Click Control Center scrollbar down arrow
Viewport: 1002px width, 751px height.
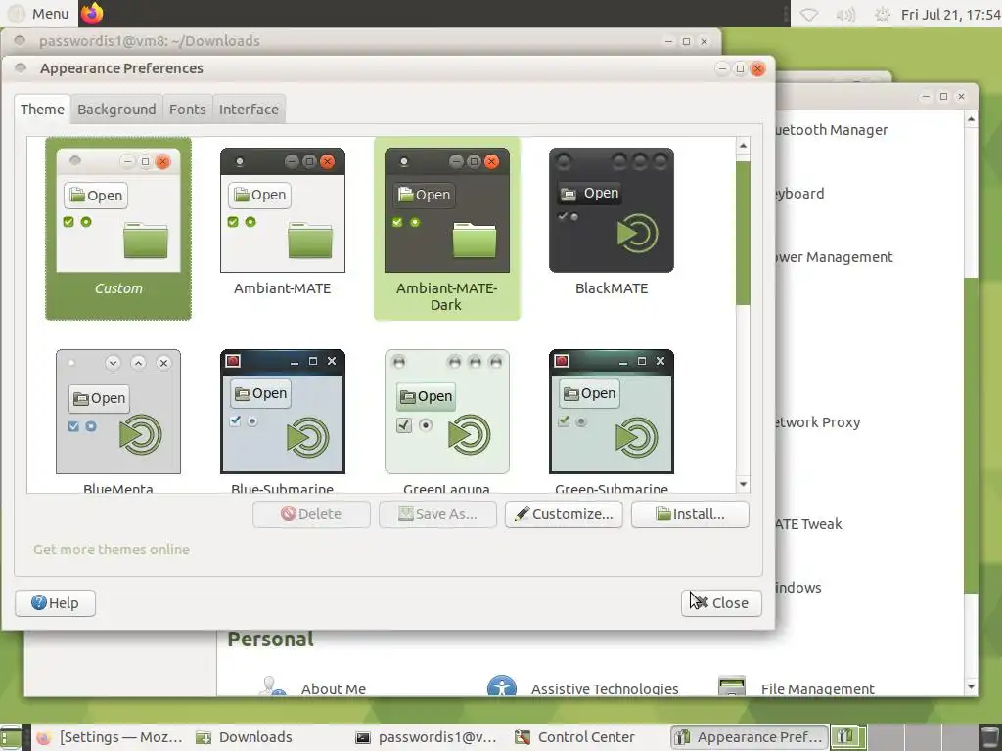971,686
